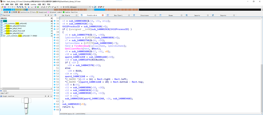This screenshot has width=263, height=115.
Task: Switch to the Exports tab
Action: coord(223,15)
